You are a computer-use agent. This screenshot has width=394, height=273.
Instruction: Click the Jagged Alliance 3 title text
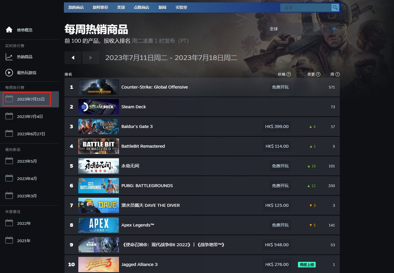tap(139, 264)
